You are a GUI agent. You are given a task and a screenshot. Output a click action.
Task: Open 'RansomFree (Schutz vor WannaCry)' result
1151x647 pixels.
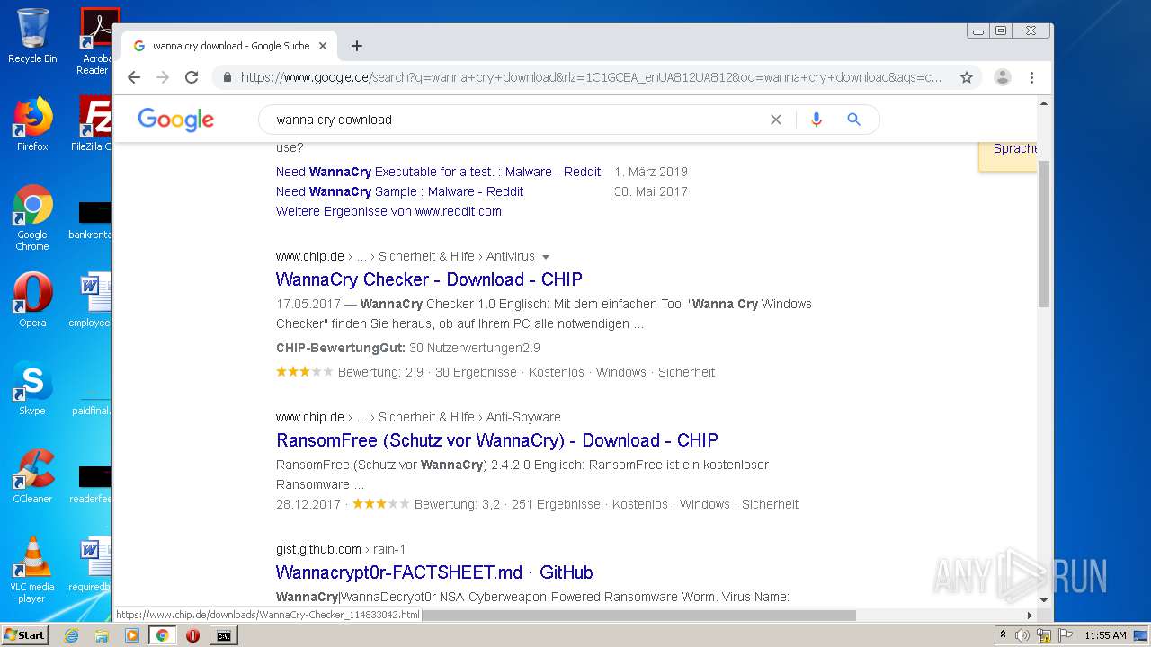click(496, 440)
